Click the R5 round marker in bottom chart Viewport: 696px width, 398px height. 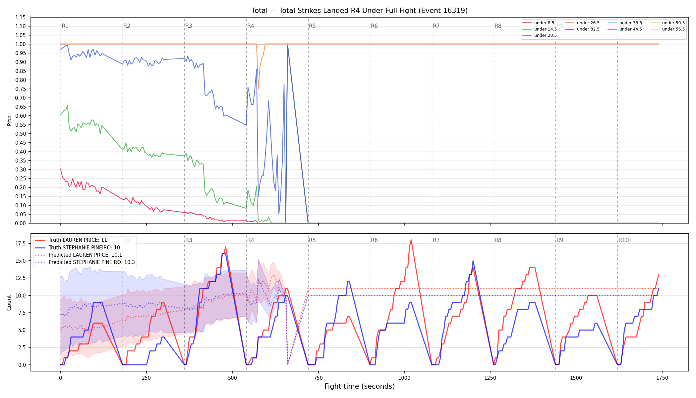click(312, 240)
